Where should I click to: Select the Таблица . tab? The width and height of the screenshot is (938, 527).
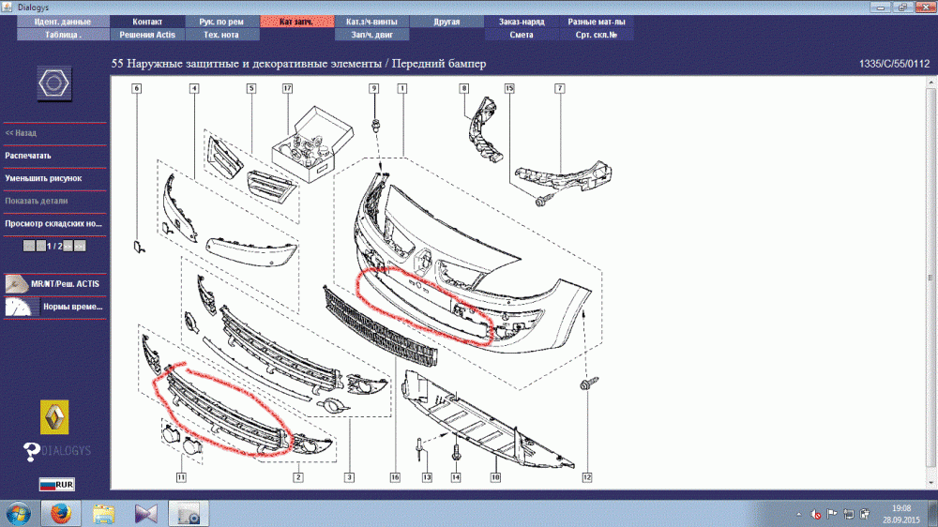tap(63, 35)
